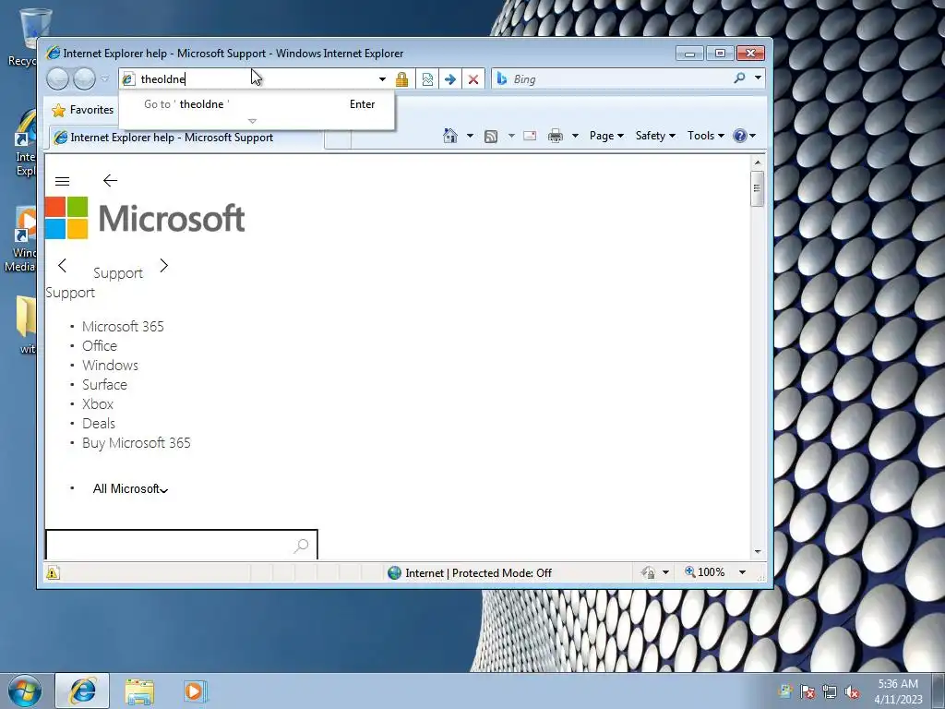The image size is (945, 709).
Task: Open the Buy Microsoft 365 link
Action: pos(137,442)
